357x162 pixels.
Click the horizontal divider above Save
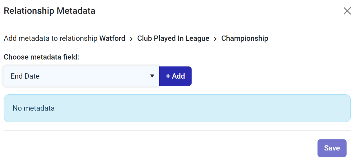pyautogui.click(x=177, y=131)
